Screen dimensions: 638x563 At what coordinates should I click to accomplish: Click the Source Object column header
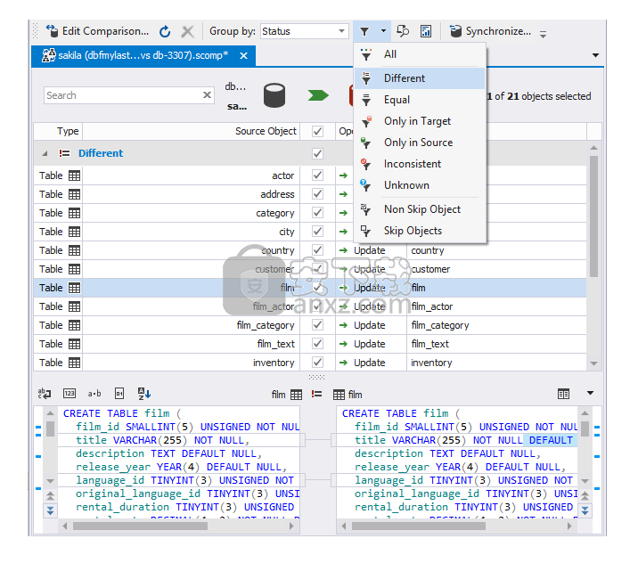[x=192, y=131]
